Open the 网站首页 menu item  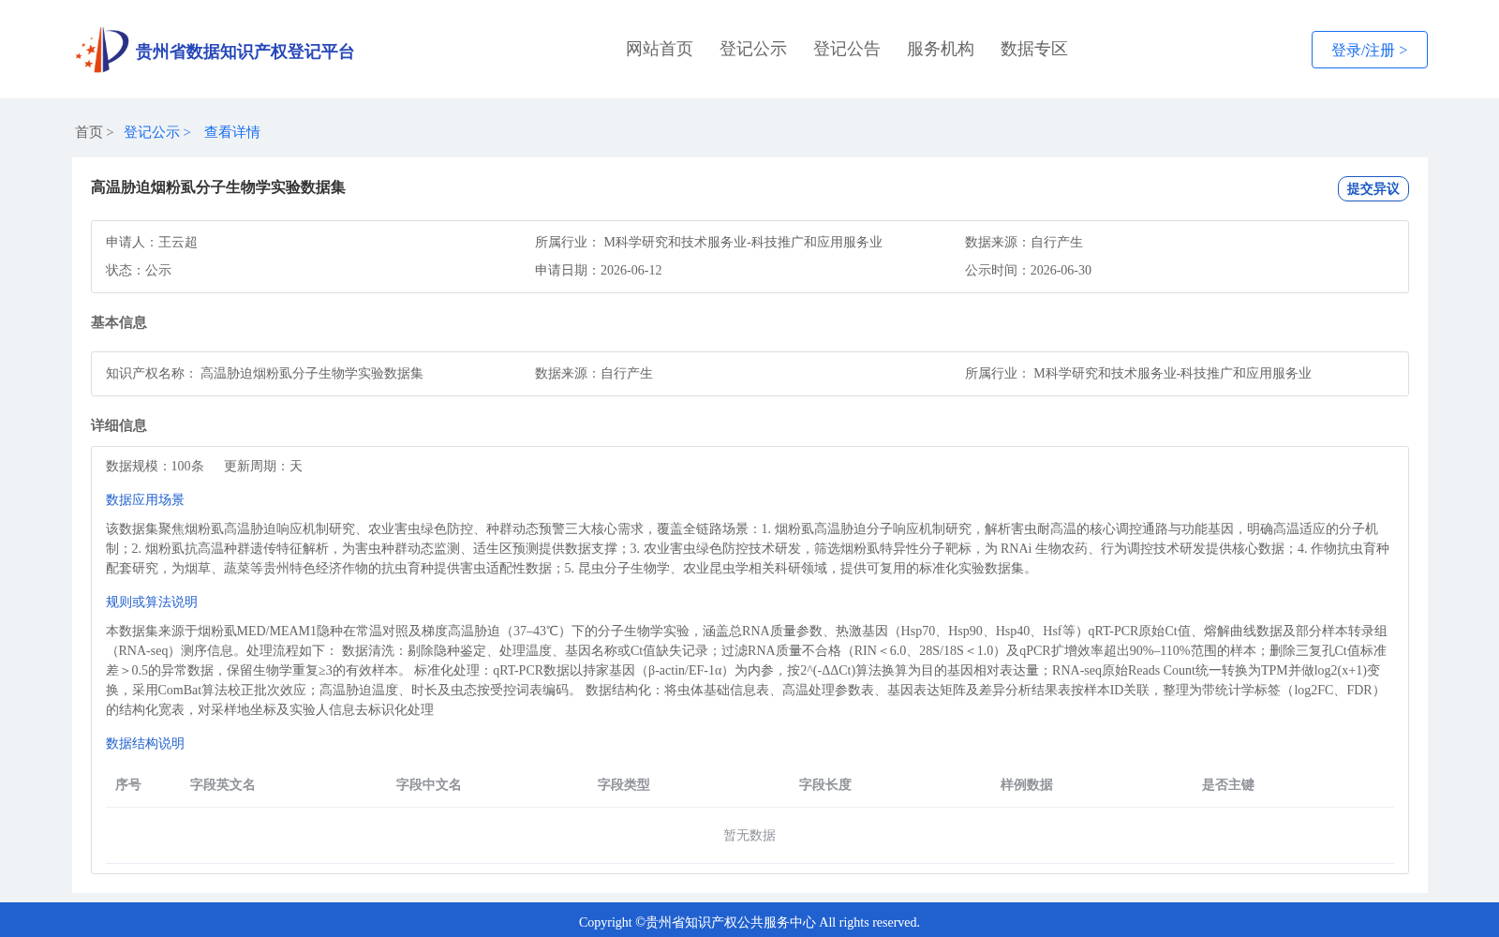[x=660, y=49]
